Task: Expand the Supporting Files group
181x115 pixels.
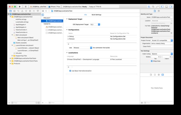Action: [x=12, y=56]
